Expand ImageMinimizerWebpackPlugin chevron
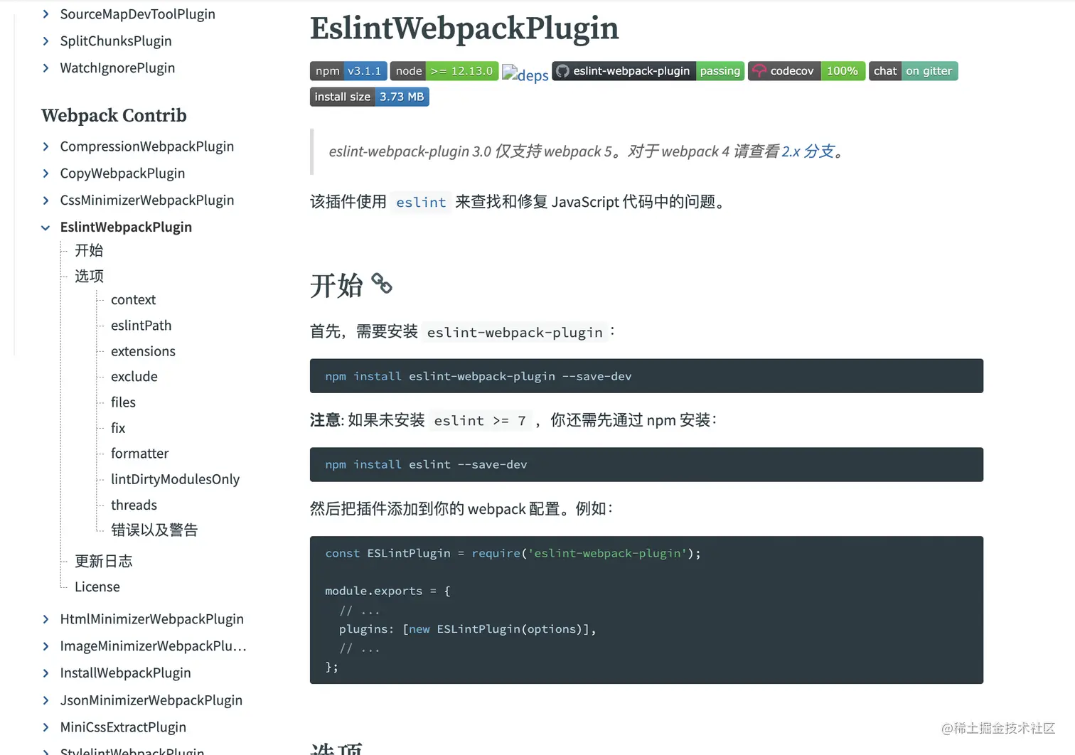 tap(46, 646)
